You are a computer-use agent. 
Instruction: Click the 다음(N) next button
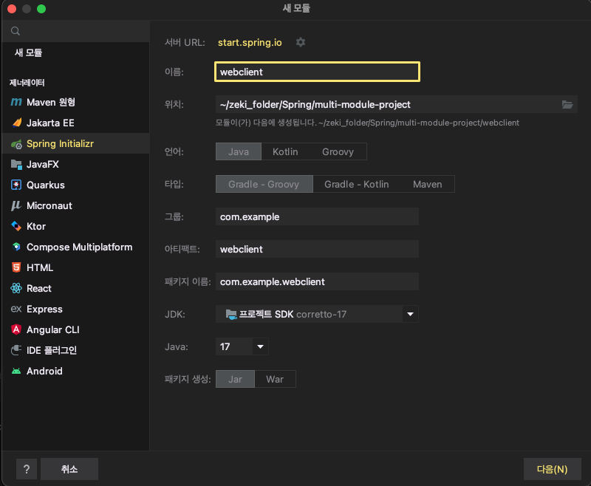point(552,469)
